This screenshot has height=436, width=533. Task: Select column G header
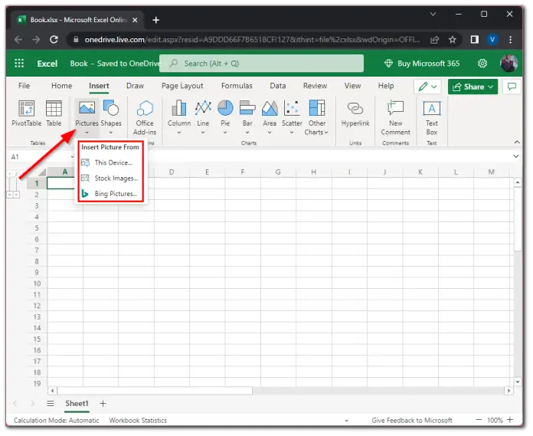tap(278, 172)
